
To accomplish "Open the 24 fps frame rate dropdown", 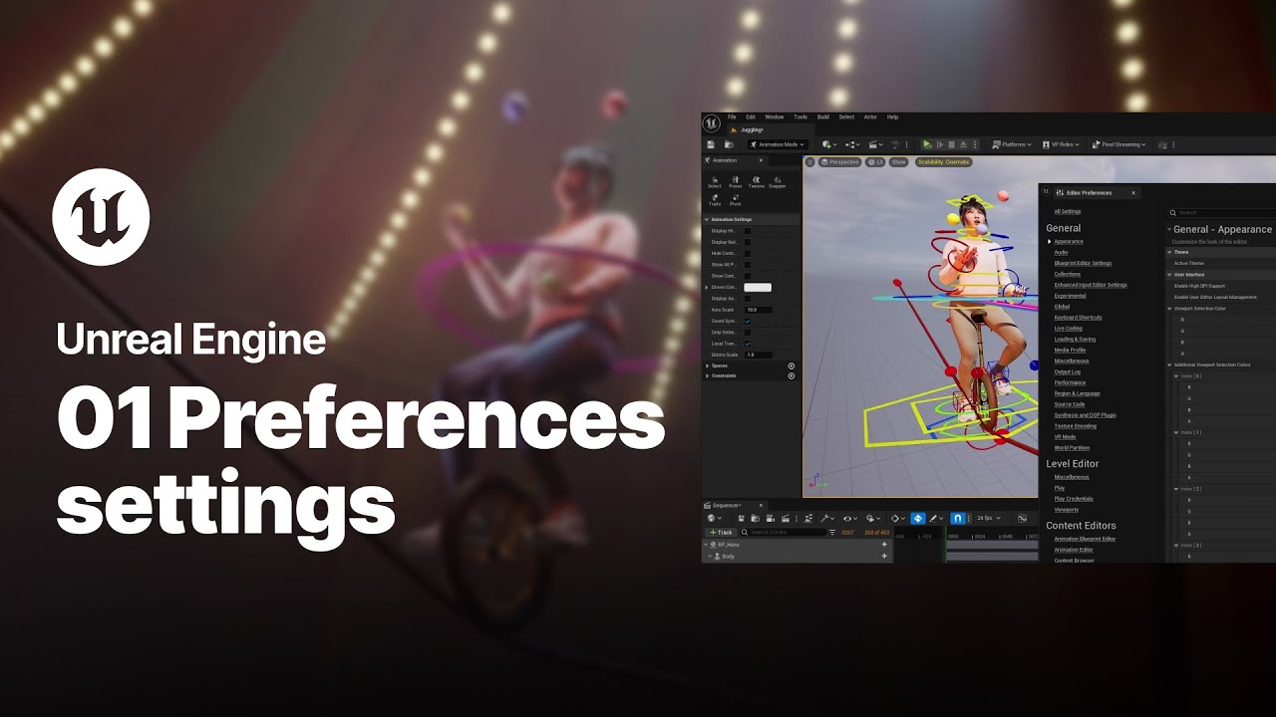I will point(985,517).
